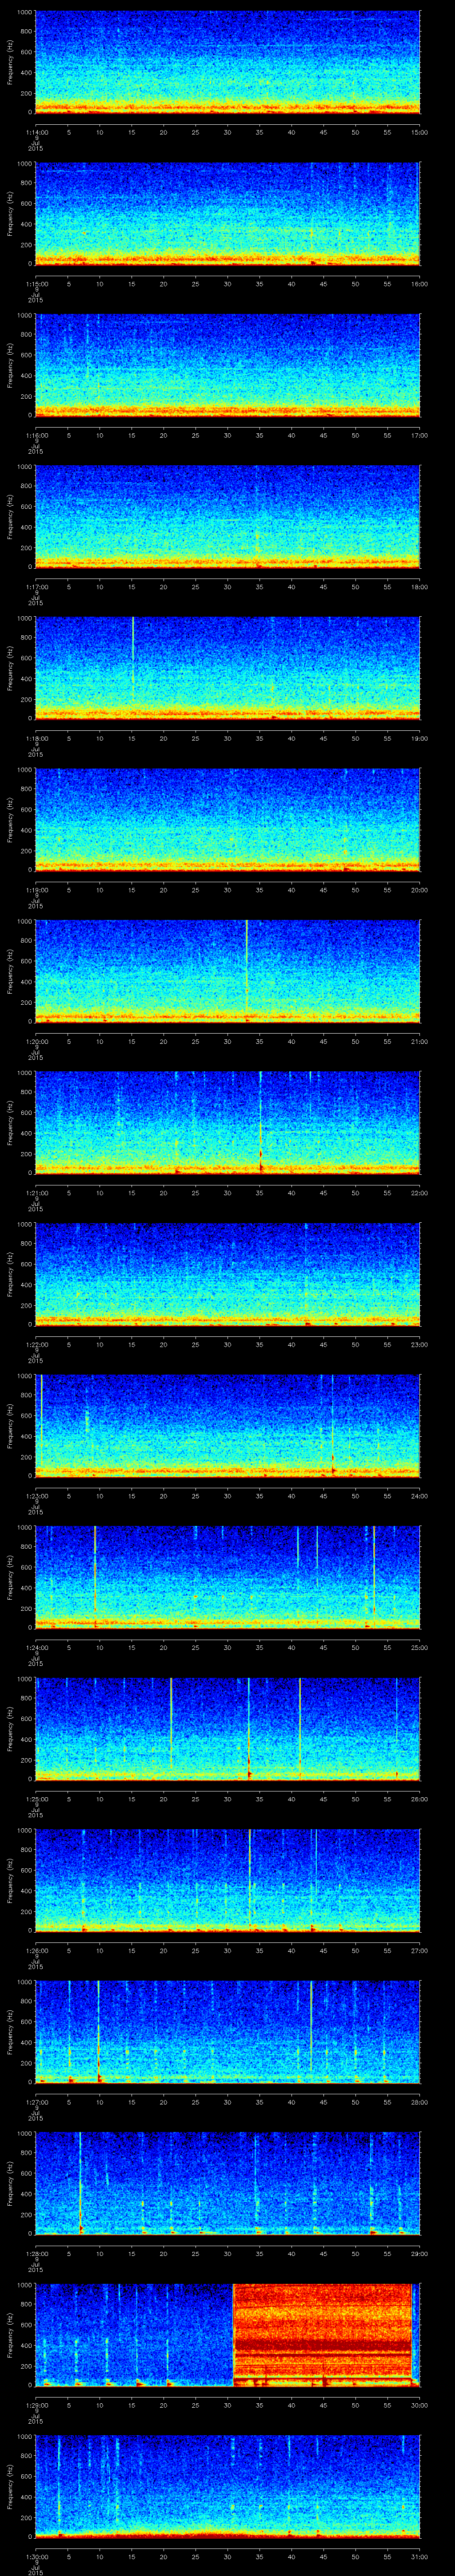The width and height of the screenshot is (455, 2576).
Task: Click the Frequency (Hz) axis label of the 1:14:00 panel
Action: [x=10, y=62]
